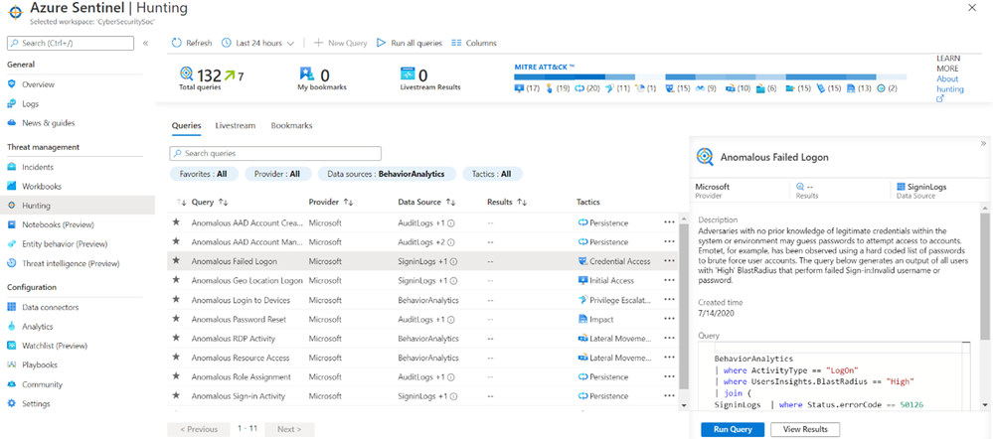Click the sidebar Search (Ctrl+/) box
Viewport: 993px width, 439px height.
click(71, 43)
